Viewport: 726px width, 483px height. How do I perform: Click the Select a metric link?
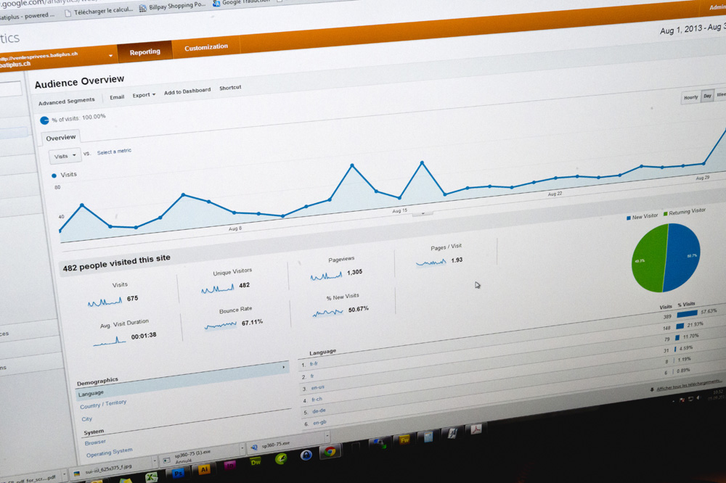tap(114, 152)
